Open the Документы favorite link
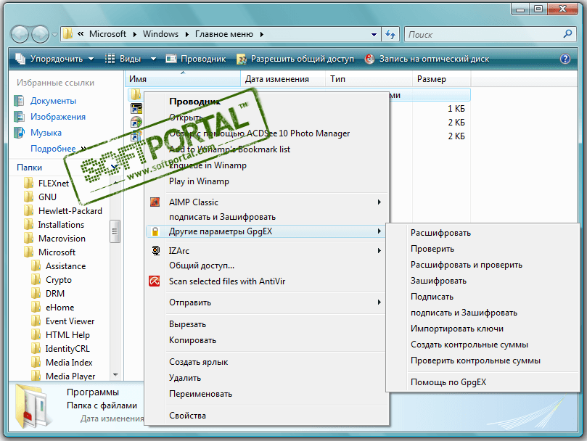 pyautogui.click(x=53, y=101)
